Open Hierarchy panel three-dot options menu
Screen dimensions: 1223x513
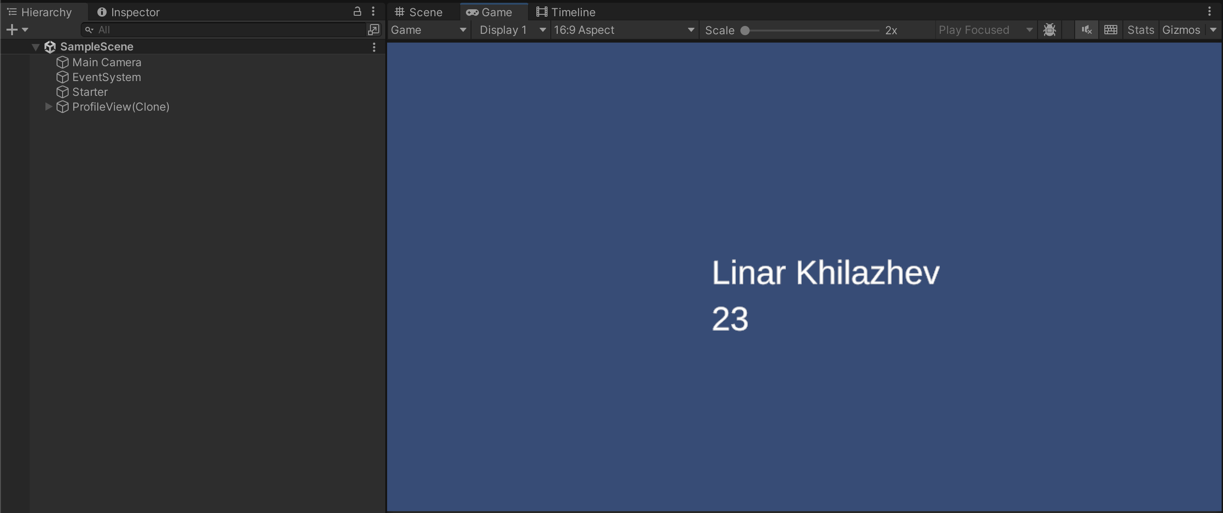pos(373,12)
